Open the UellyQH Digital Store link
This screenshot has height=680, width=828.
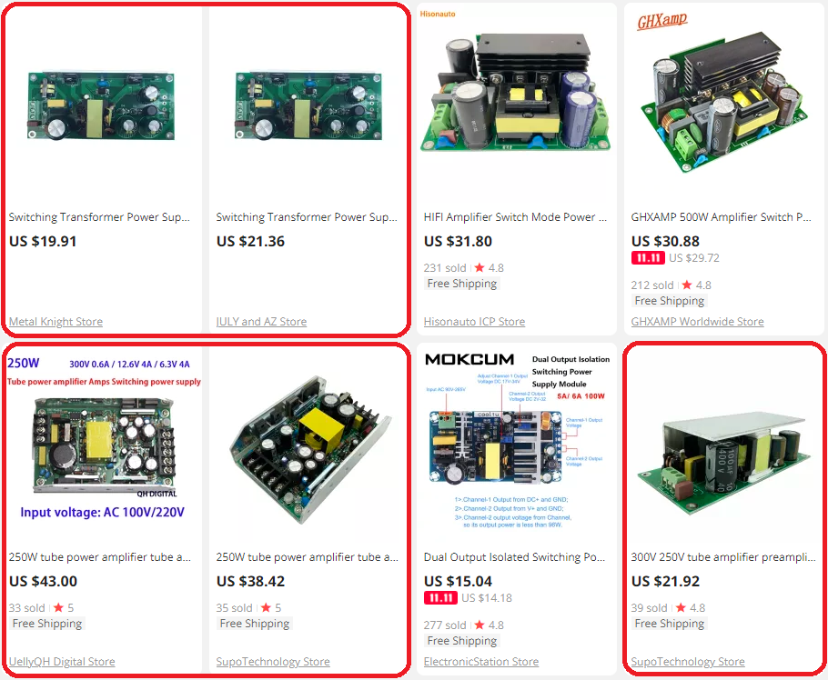62,662
